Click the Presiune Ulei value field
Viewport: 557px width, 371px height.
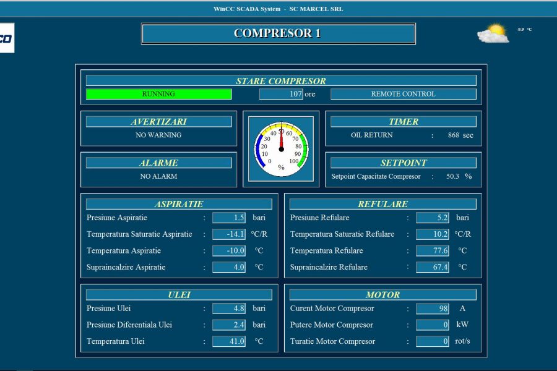pyautogui.click(x=229, y=308)
